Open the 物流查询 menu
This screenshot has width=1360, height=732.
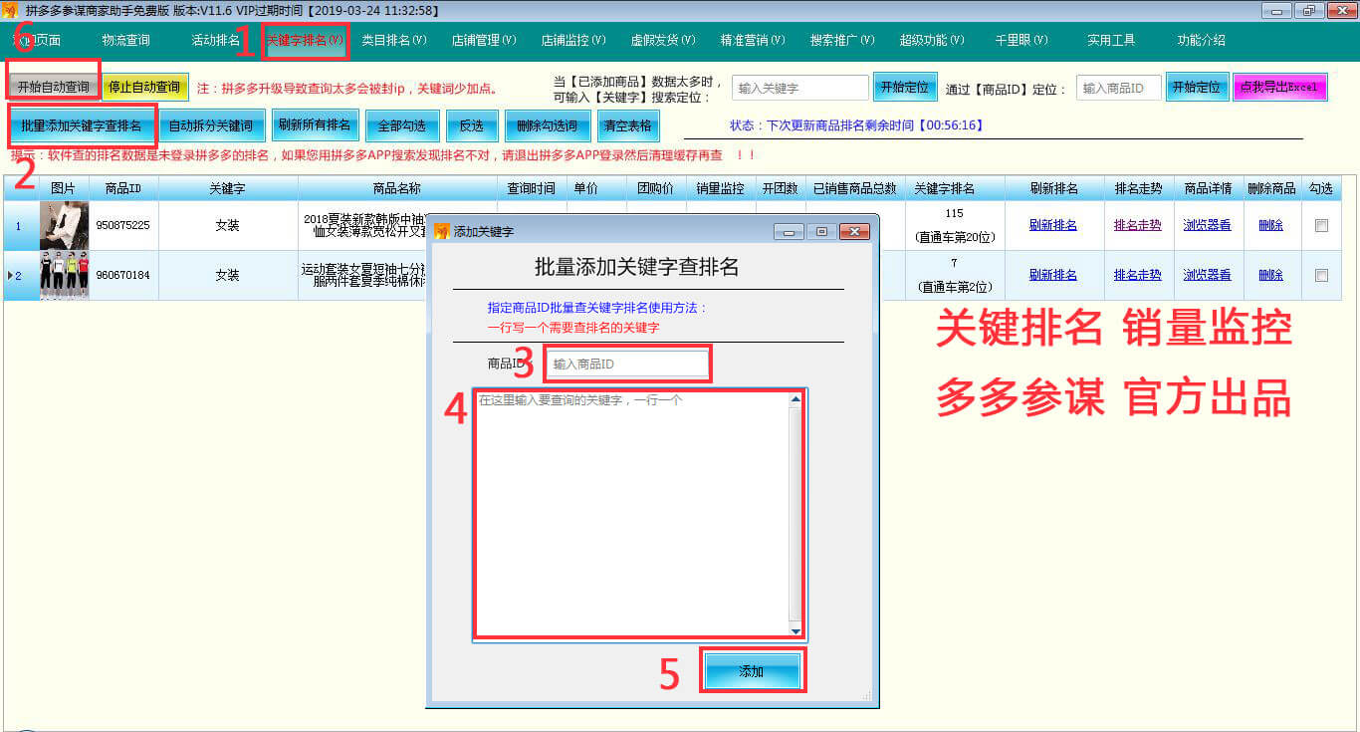pyautogui.click(x=125, y=41)
